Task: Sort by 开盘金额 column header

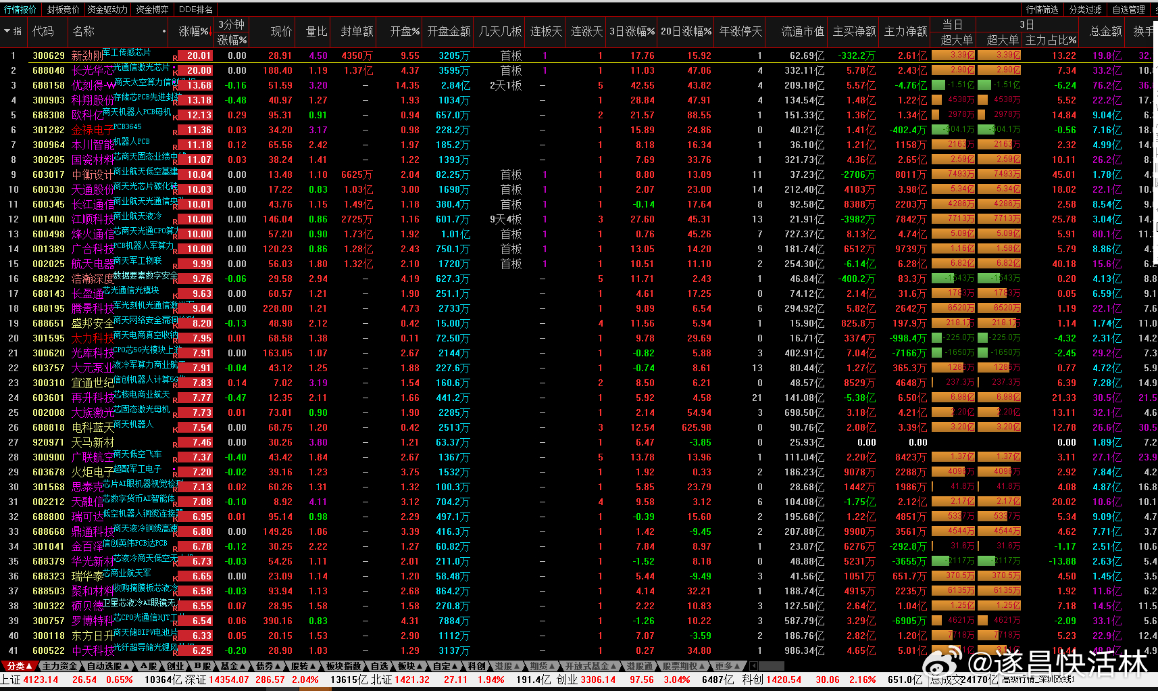Action: [x=449, y=31]
